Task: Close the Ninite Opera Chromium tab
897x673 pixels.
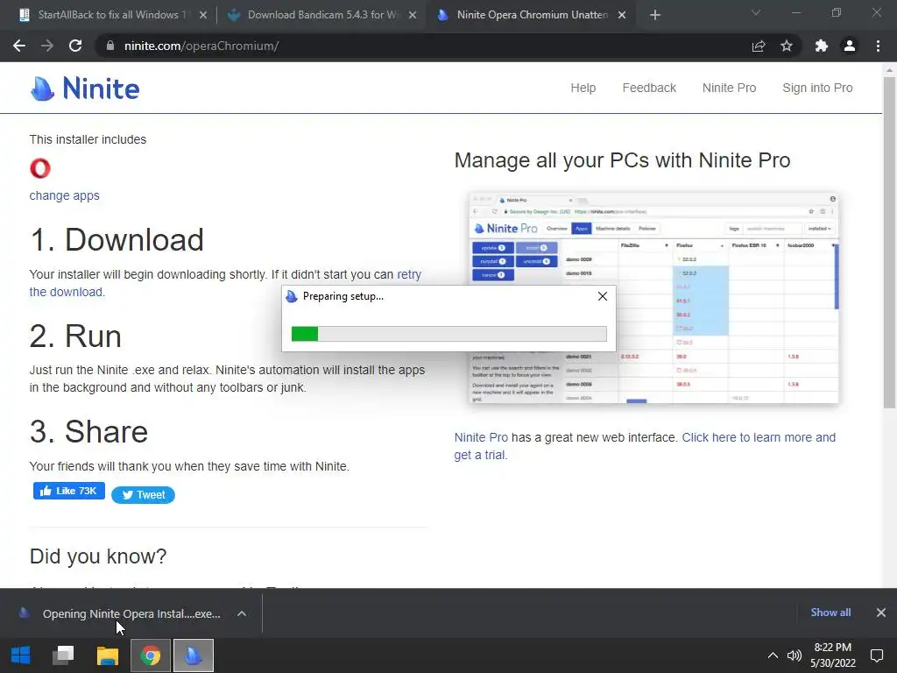Action: click(622, 15)
